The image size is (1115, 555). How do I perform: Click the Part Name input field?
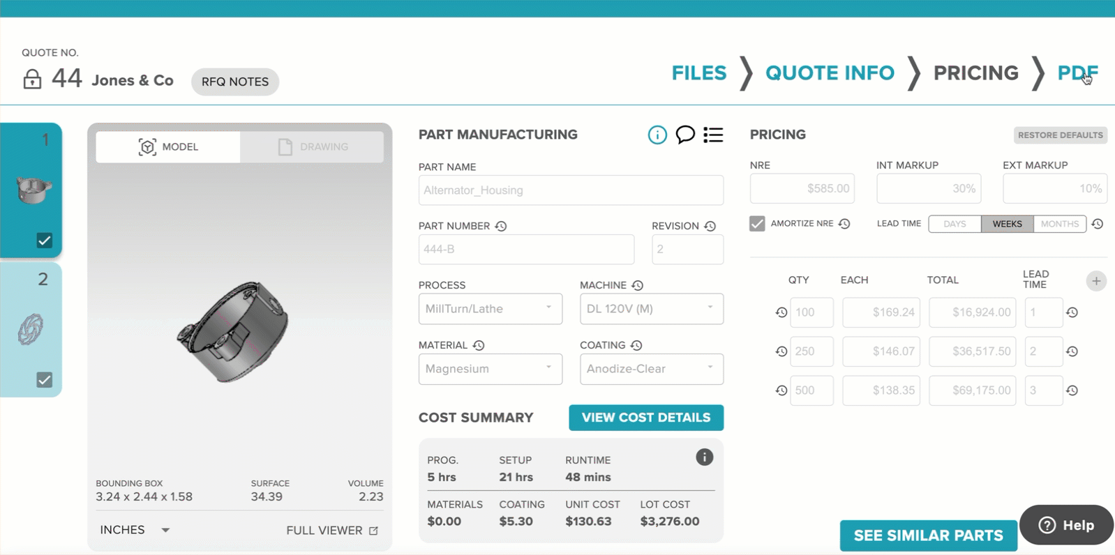[x=570, y=190]
